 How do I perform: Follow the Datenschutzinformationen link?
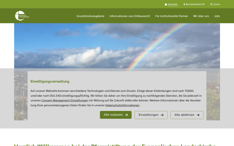(x=122, y=106)
